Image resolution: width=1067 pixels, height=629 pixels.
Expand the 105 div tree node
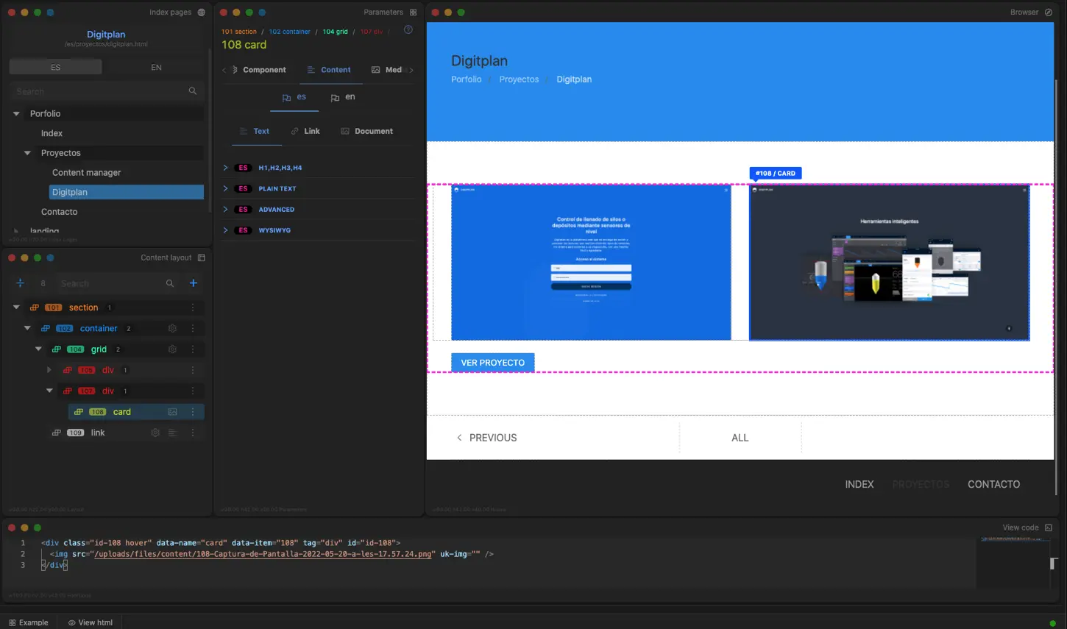pos(49,370)
